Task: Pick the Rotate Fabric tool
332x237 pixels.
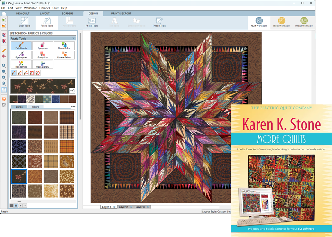Action: (64, 55)
